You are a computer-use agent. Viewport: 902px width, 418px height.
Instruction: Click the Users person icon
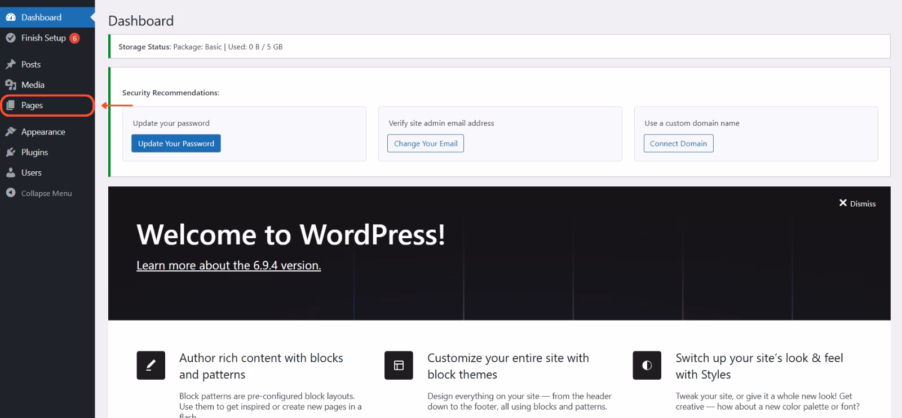[x=11, y=172]
